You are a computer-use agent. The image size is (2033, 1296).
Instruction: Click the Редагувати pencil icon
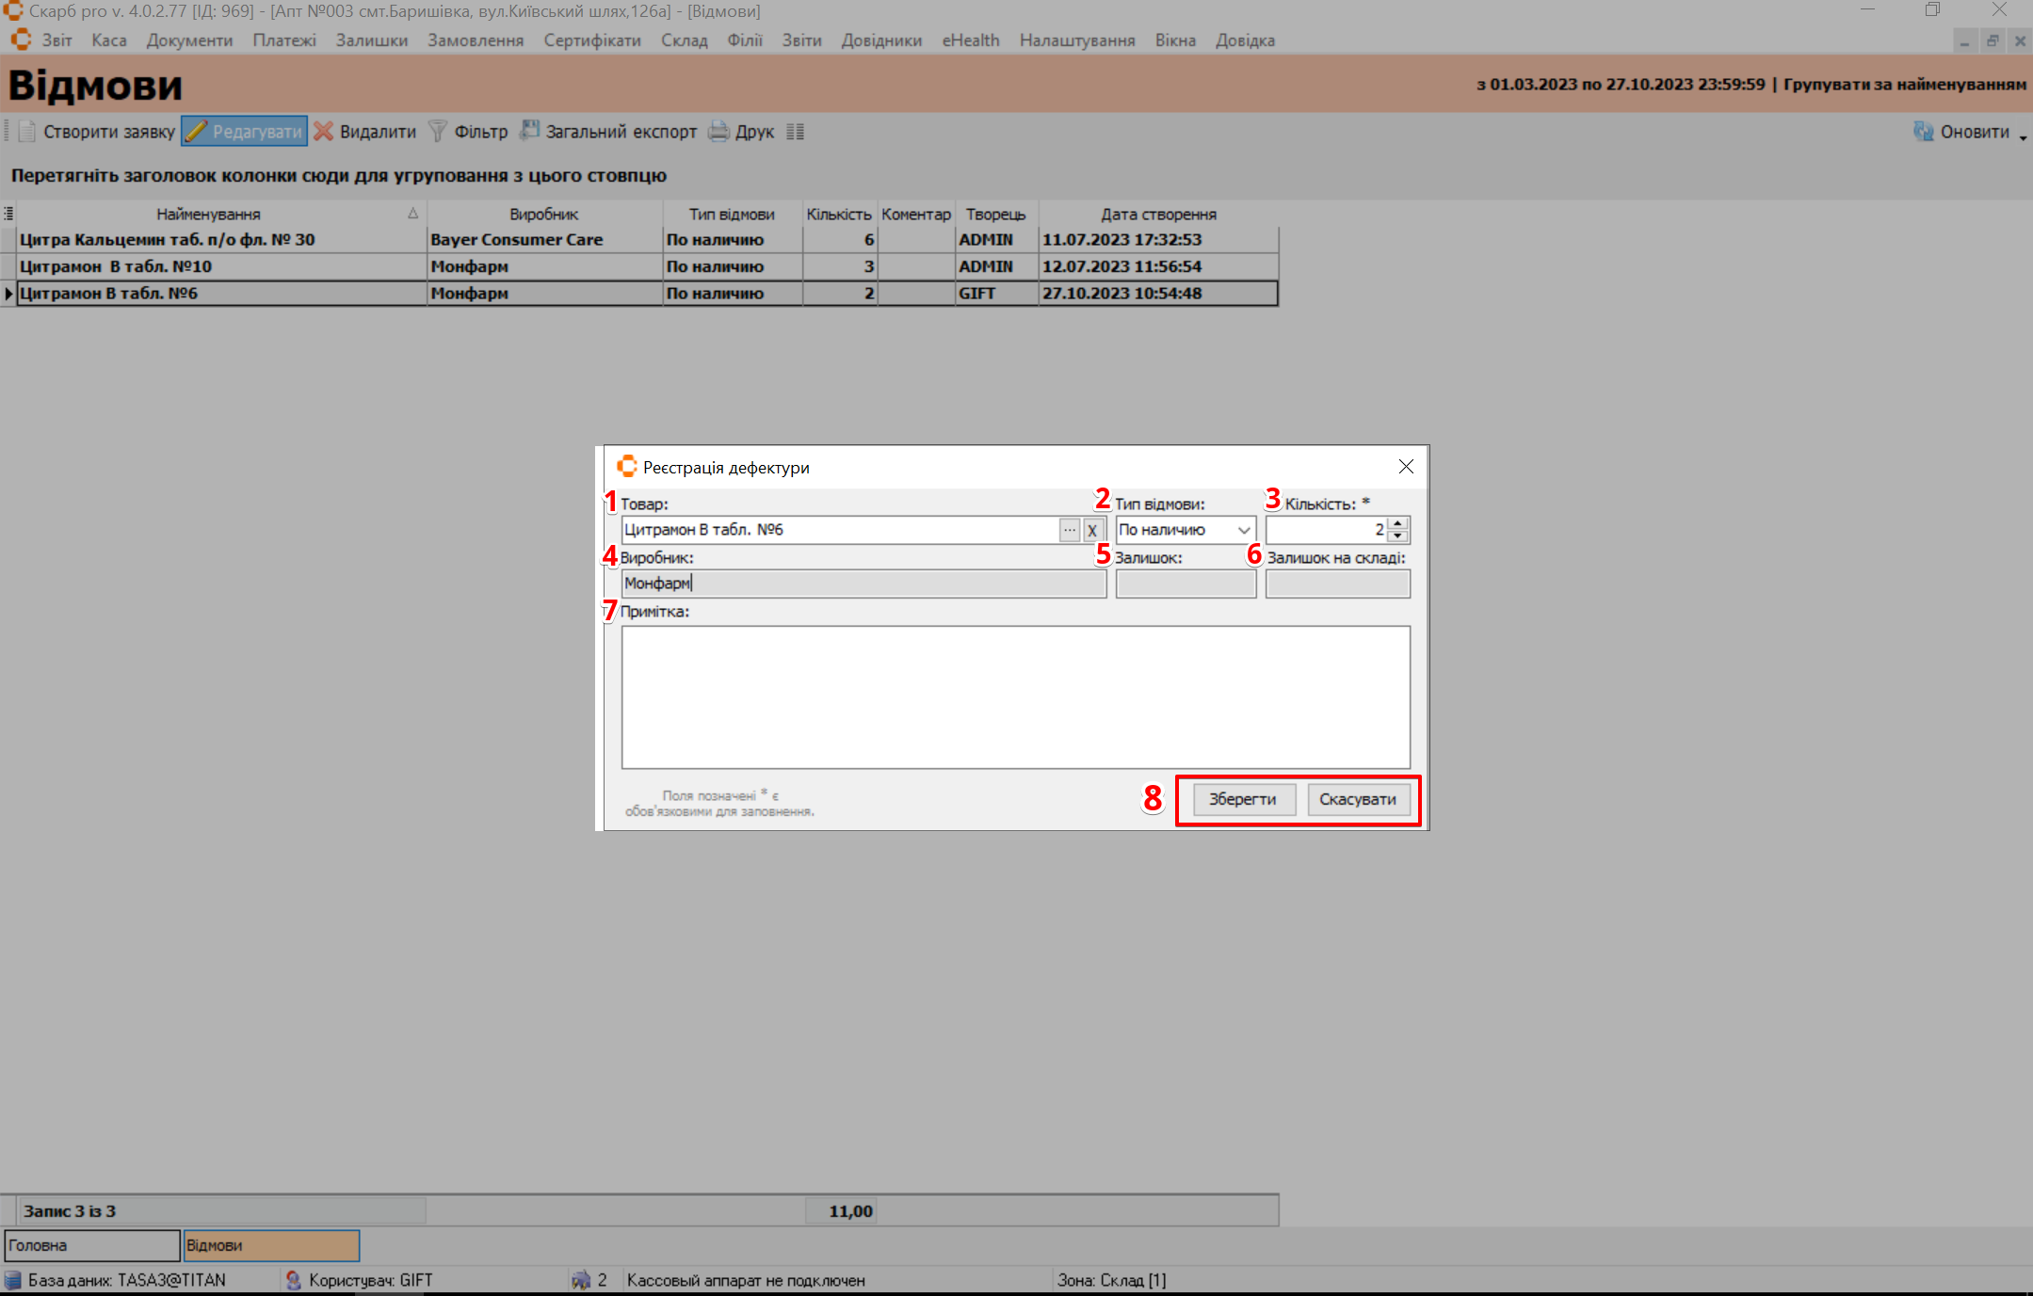(x=196, y=132)
